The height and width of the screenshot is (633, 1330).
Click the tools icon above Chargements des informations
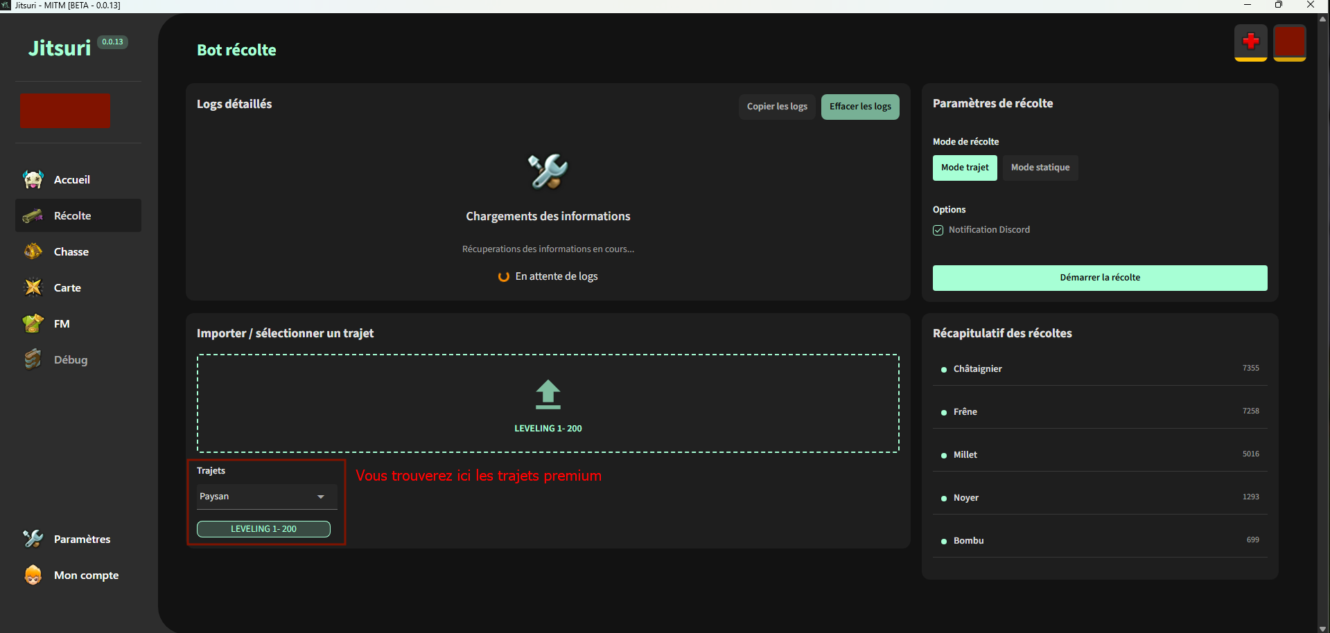[x=548, y=171]
